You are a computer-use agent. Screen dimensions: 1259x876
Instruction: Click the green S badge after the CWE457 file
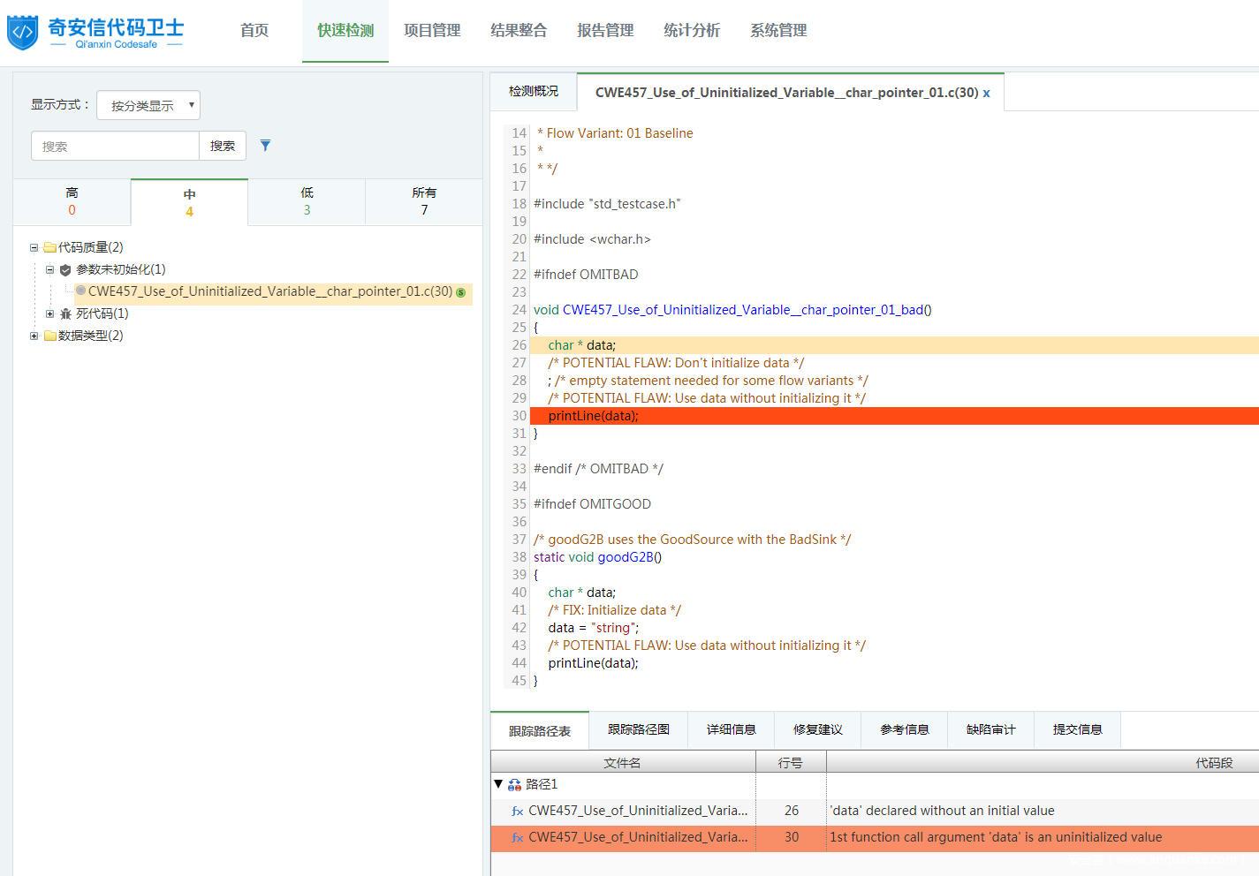(460, 292)
